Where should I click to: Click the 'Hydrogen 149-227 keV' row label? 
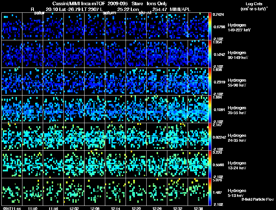coord(239,28)
